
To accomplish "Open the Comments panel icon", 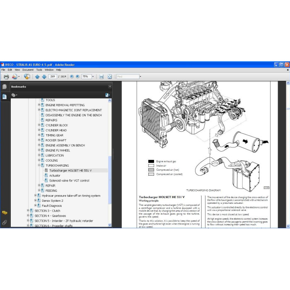I will [x=5, y=213].
